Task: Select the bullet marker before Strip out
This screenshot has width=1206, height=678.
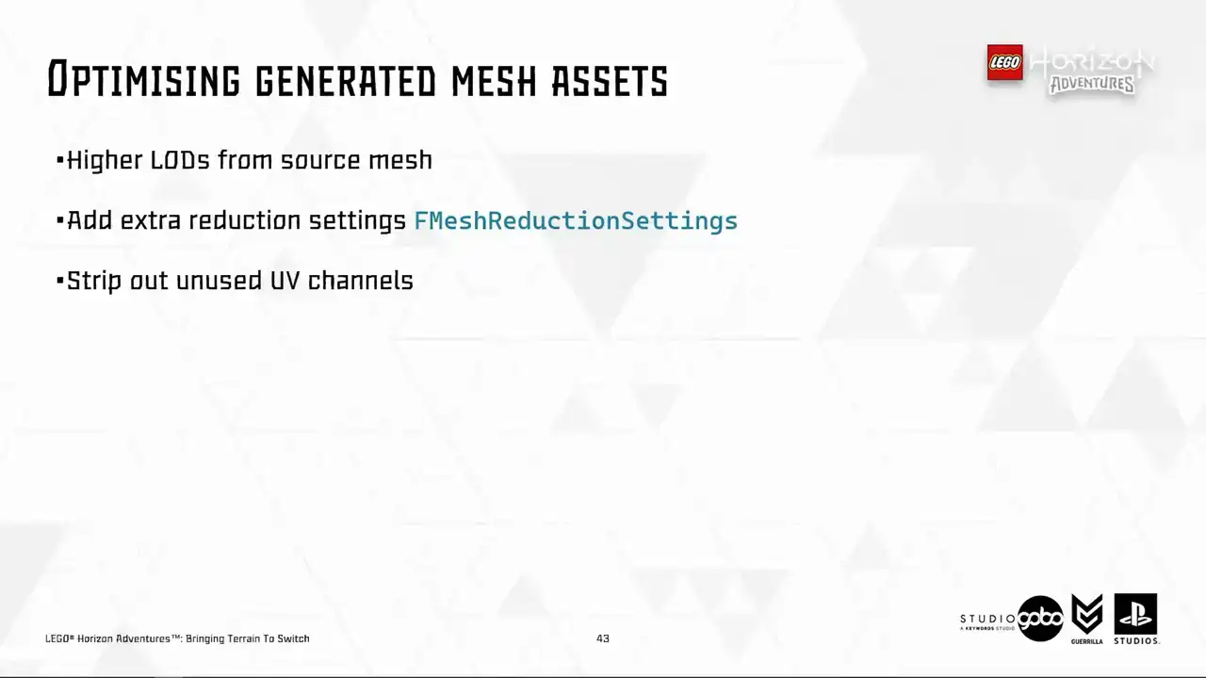Action: [x=60, y=281]
